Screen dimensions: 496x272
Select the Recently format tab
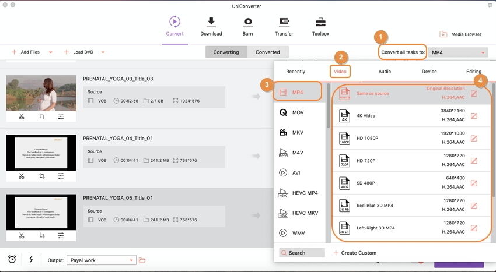[295, 72]
